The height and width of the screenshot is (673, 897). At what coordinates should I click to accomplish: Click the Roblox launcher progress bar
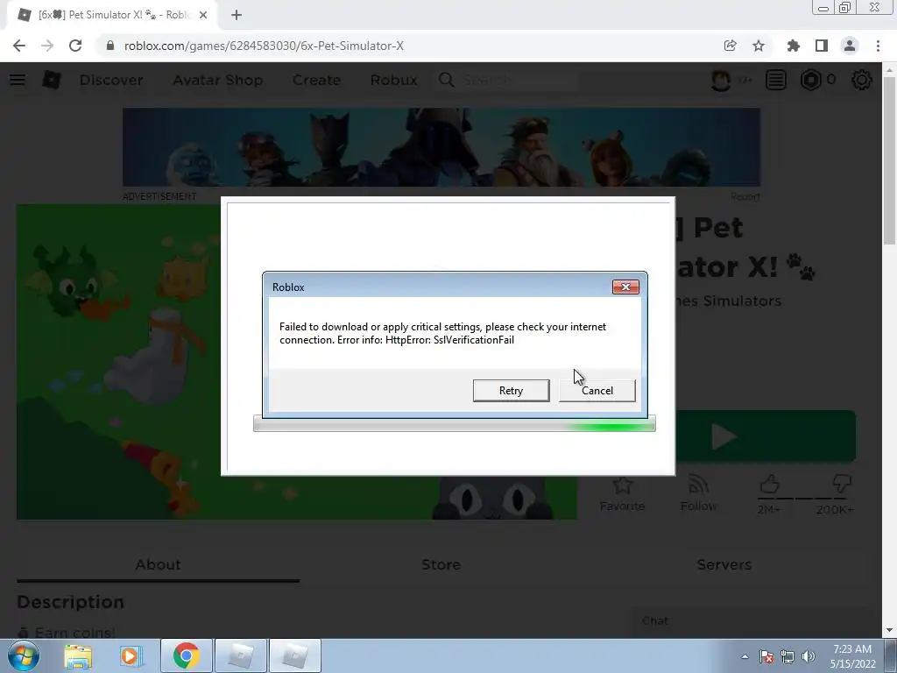pyautogui.click(x=455, y=424)
